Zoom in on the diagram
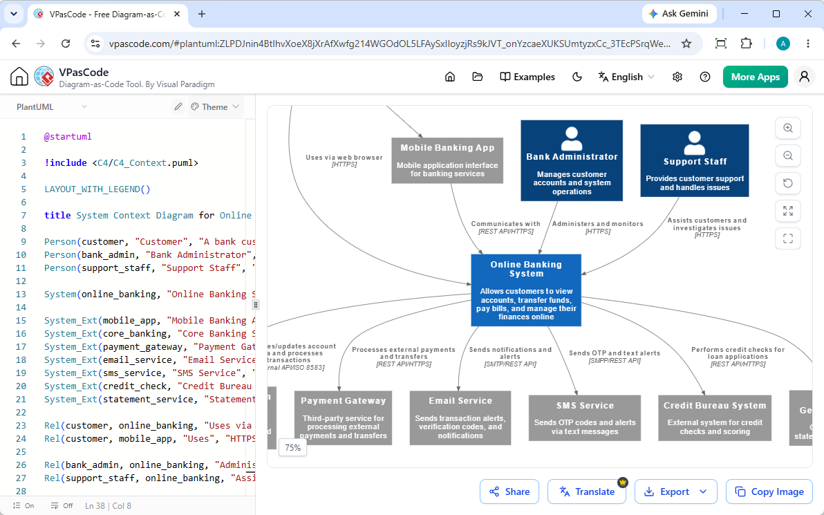This screenshot has height=515, width=824. point(788,128)
